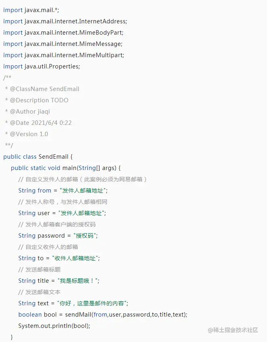Screen dimensions: 267x342
Task: Click the import javax.mail.* line
Action: 31,10
